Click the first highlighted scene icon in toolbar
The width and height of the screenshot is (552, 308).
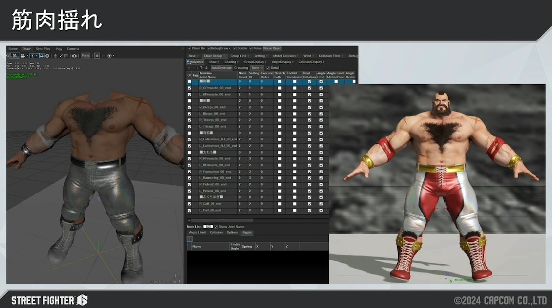point(15,56)
